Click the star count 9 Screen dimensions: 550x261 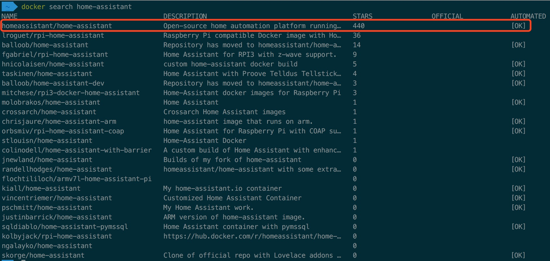point(355,55)
